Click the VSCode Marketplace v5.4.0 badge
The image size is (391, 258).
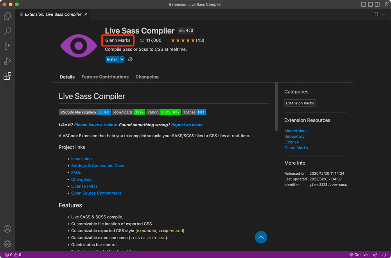click(85, 112)
